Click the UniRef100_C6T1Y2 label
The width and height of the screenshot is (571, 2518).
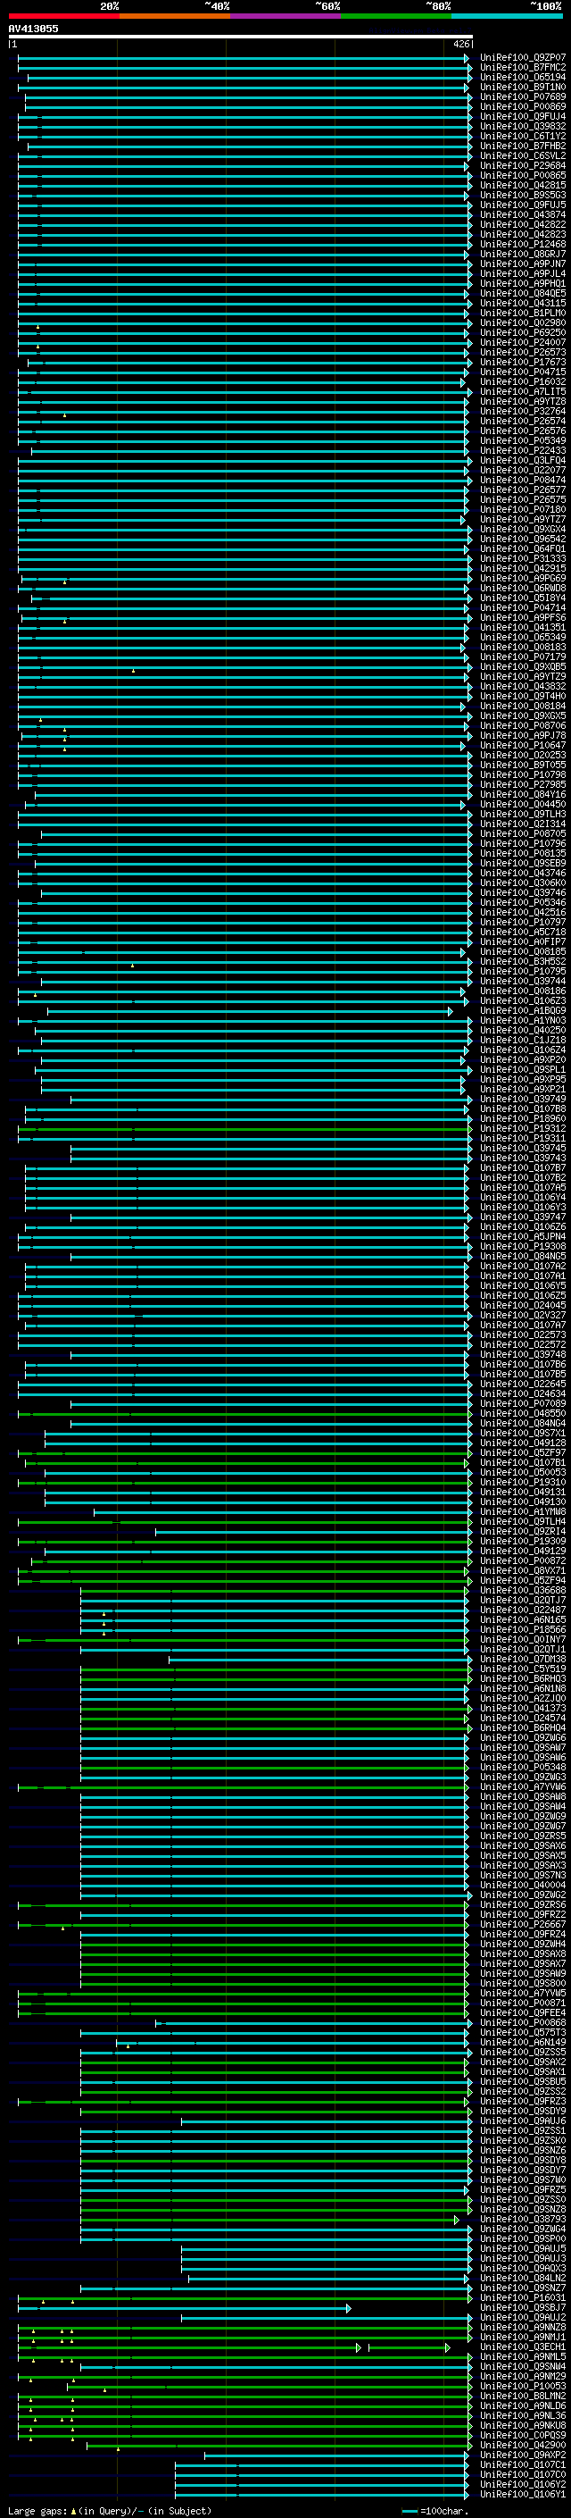click(x=522, y=136)
